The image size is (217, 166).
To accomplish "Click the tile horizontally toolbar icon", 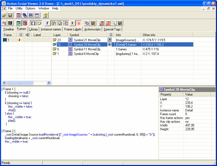I will pos(31,15).
